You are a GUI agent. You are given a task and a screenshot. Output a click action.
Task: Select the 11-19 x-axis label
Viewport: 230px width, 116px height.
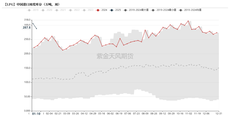coord(197,114)
